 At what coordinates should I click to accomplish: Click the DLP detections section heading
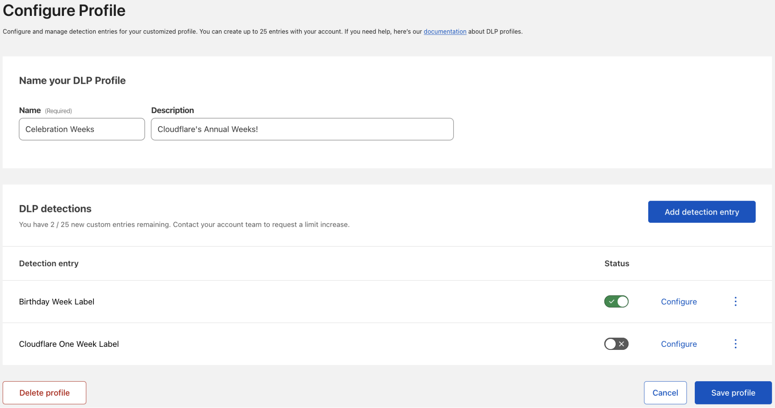55,208
